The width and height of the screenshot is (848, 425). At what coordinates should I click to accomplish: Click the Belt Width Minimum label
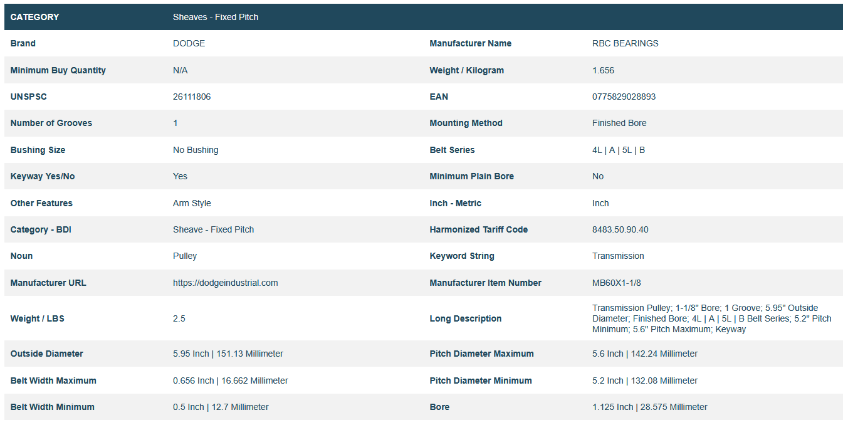coord(52,407)
